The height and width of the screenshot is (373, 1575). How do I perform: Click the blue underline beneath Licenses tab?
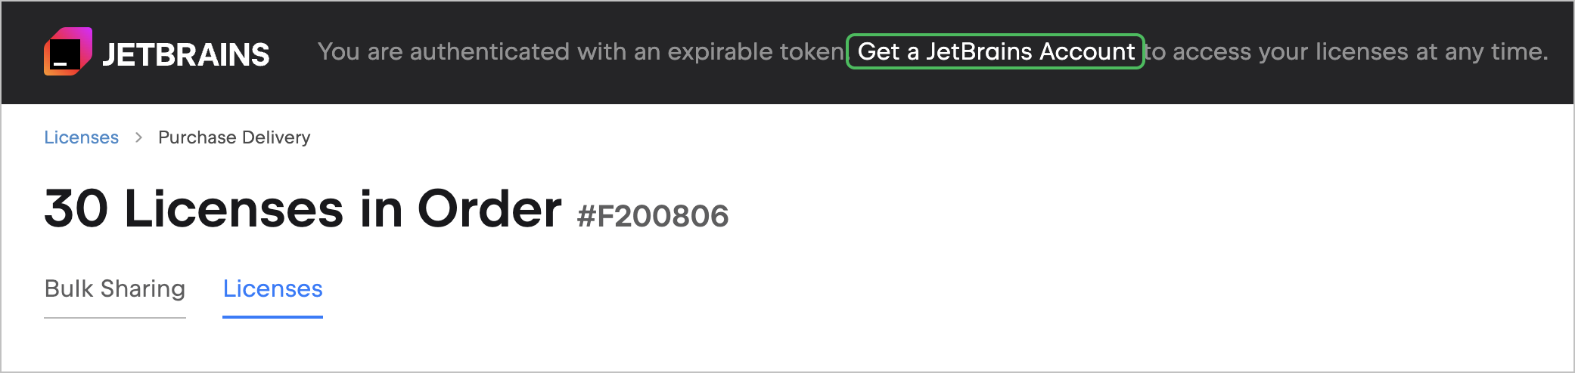272,317
